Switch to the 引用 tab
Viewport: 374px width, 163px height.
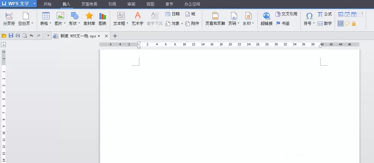coord(112,4)
